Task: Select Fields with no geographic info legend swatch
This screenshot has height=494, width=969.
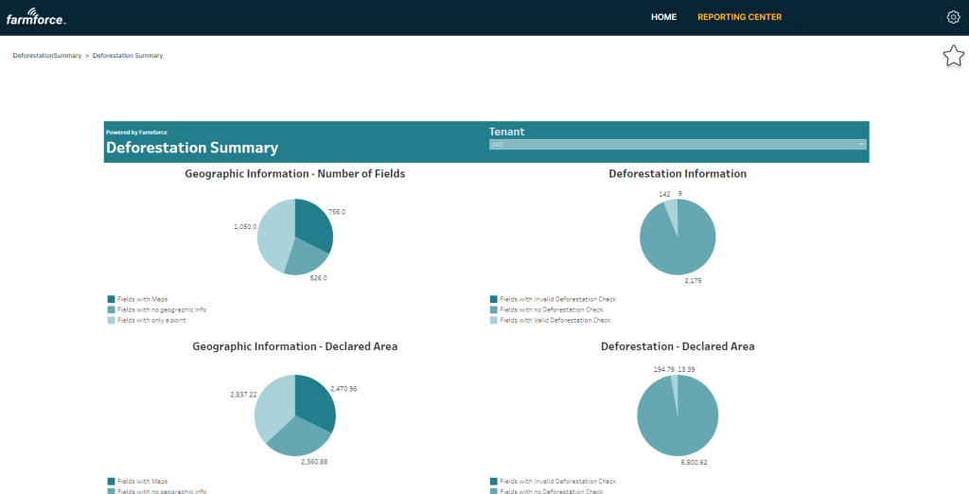Action: coord(111,309)
